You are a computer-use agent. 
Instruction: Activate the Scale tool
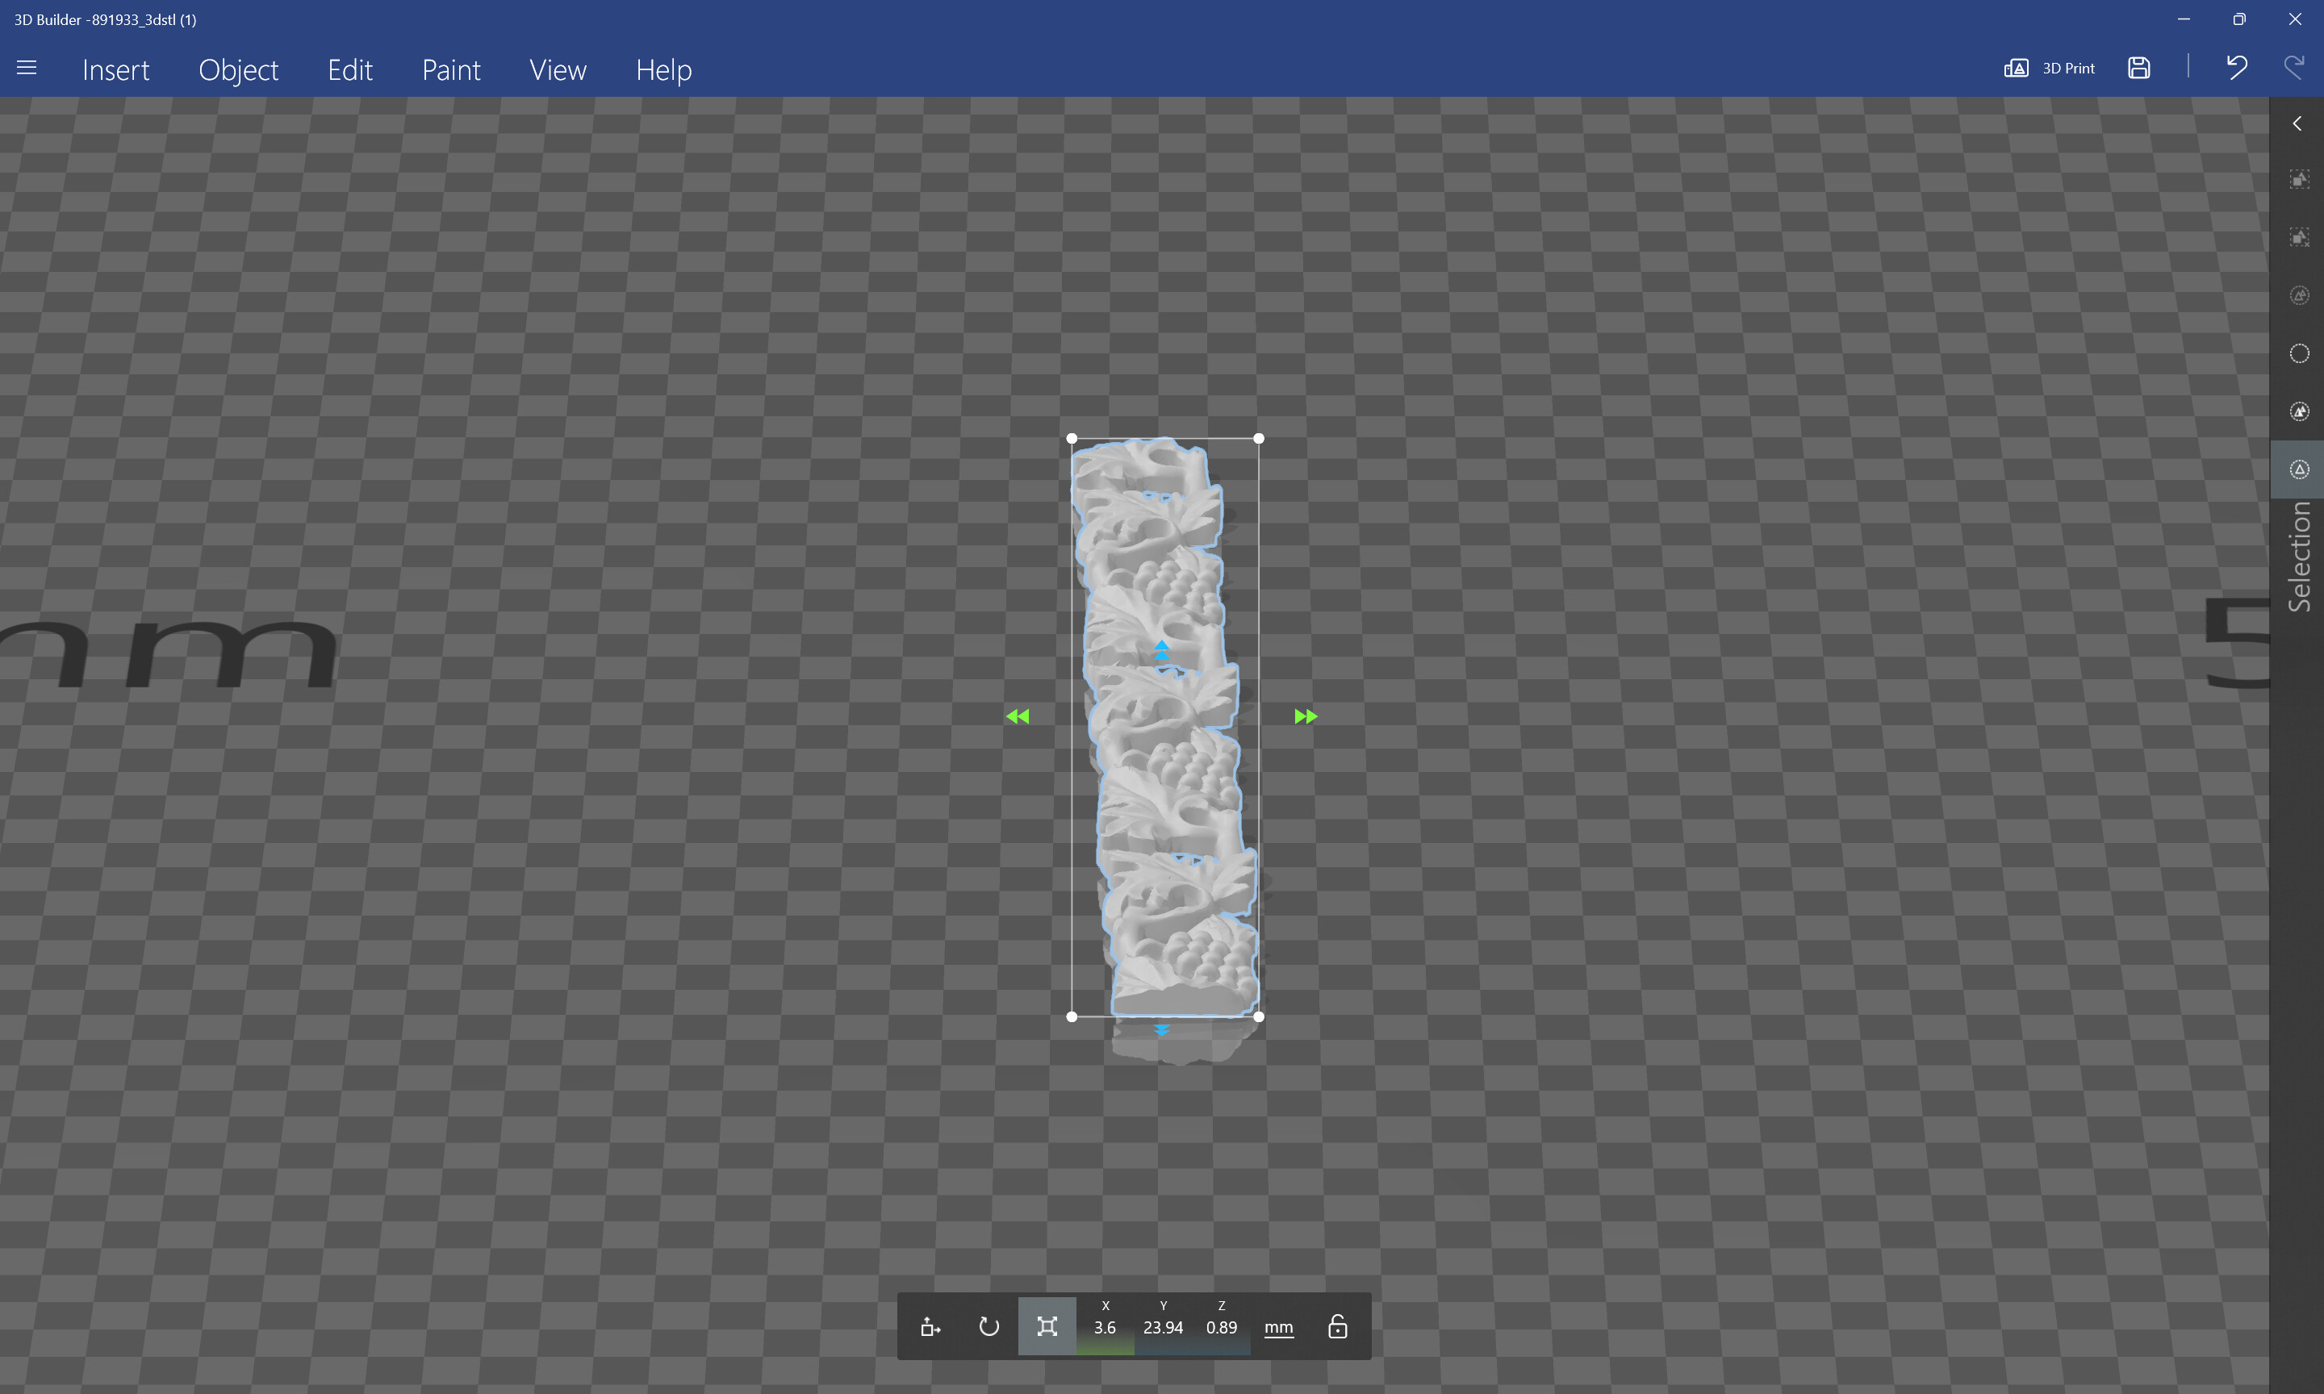1047,1326
